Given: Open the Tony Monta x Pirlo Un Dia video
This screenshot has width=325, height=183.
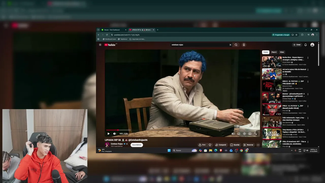Looking at the screenshot, I should click(294, 131).
